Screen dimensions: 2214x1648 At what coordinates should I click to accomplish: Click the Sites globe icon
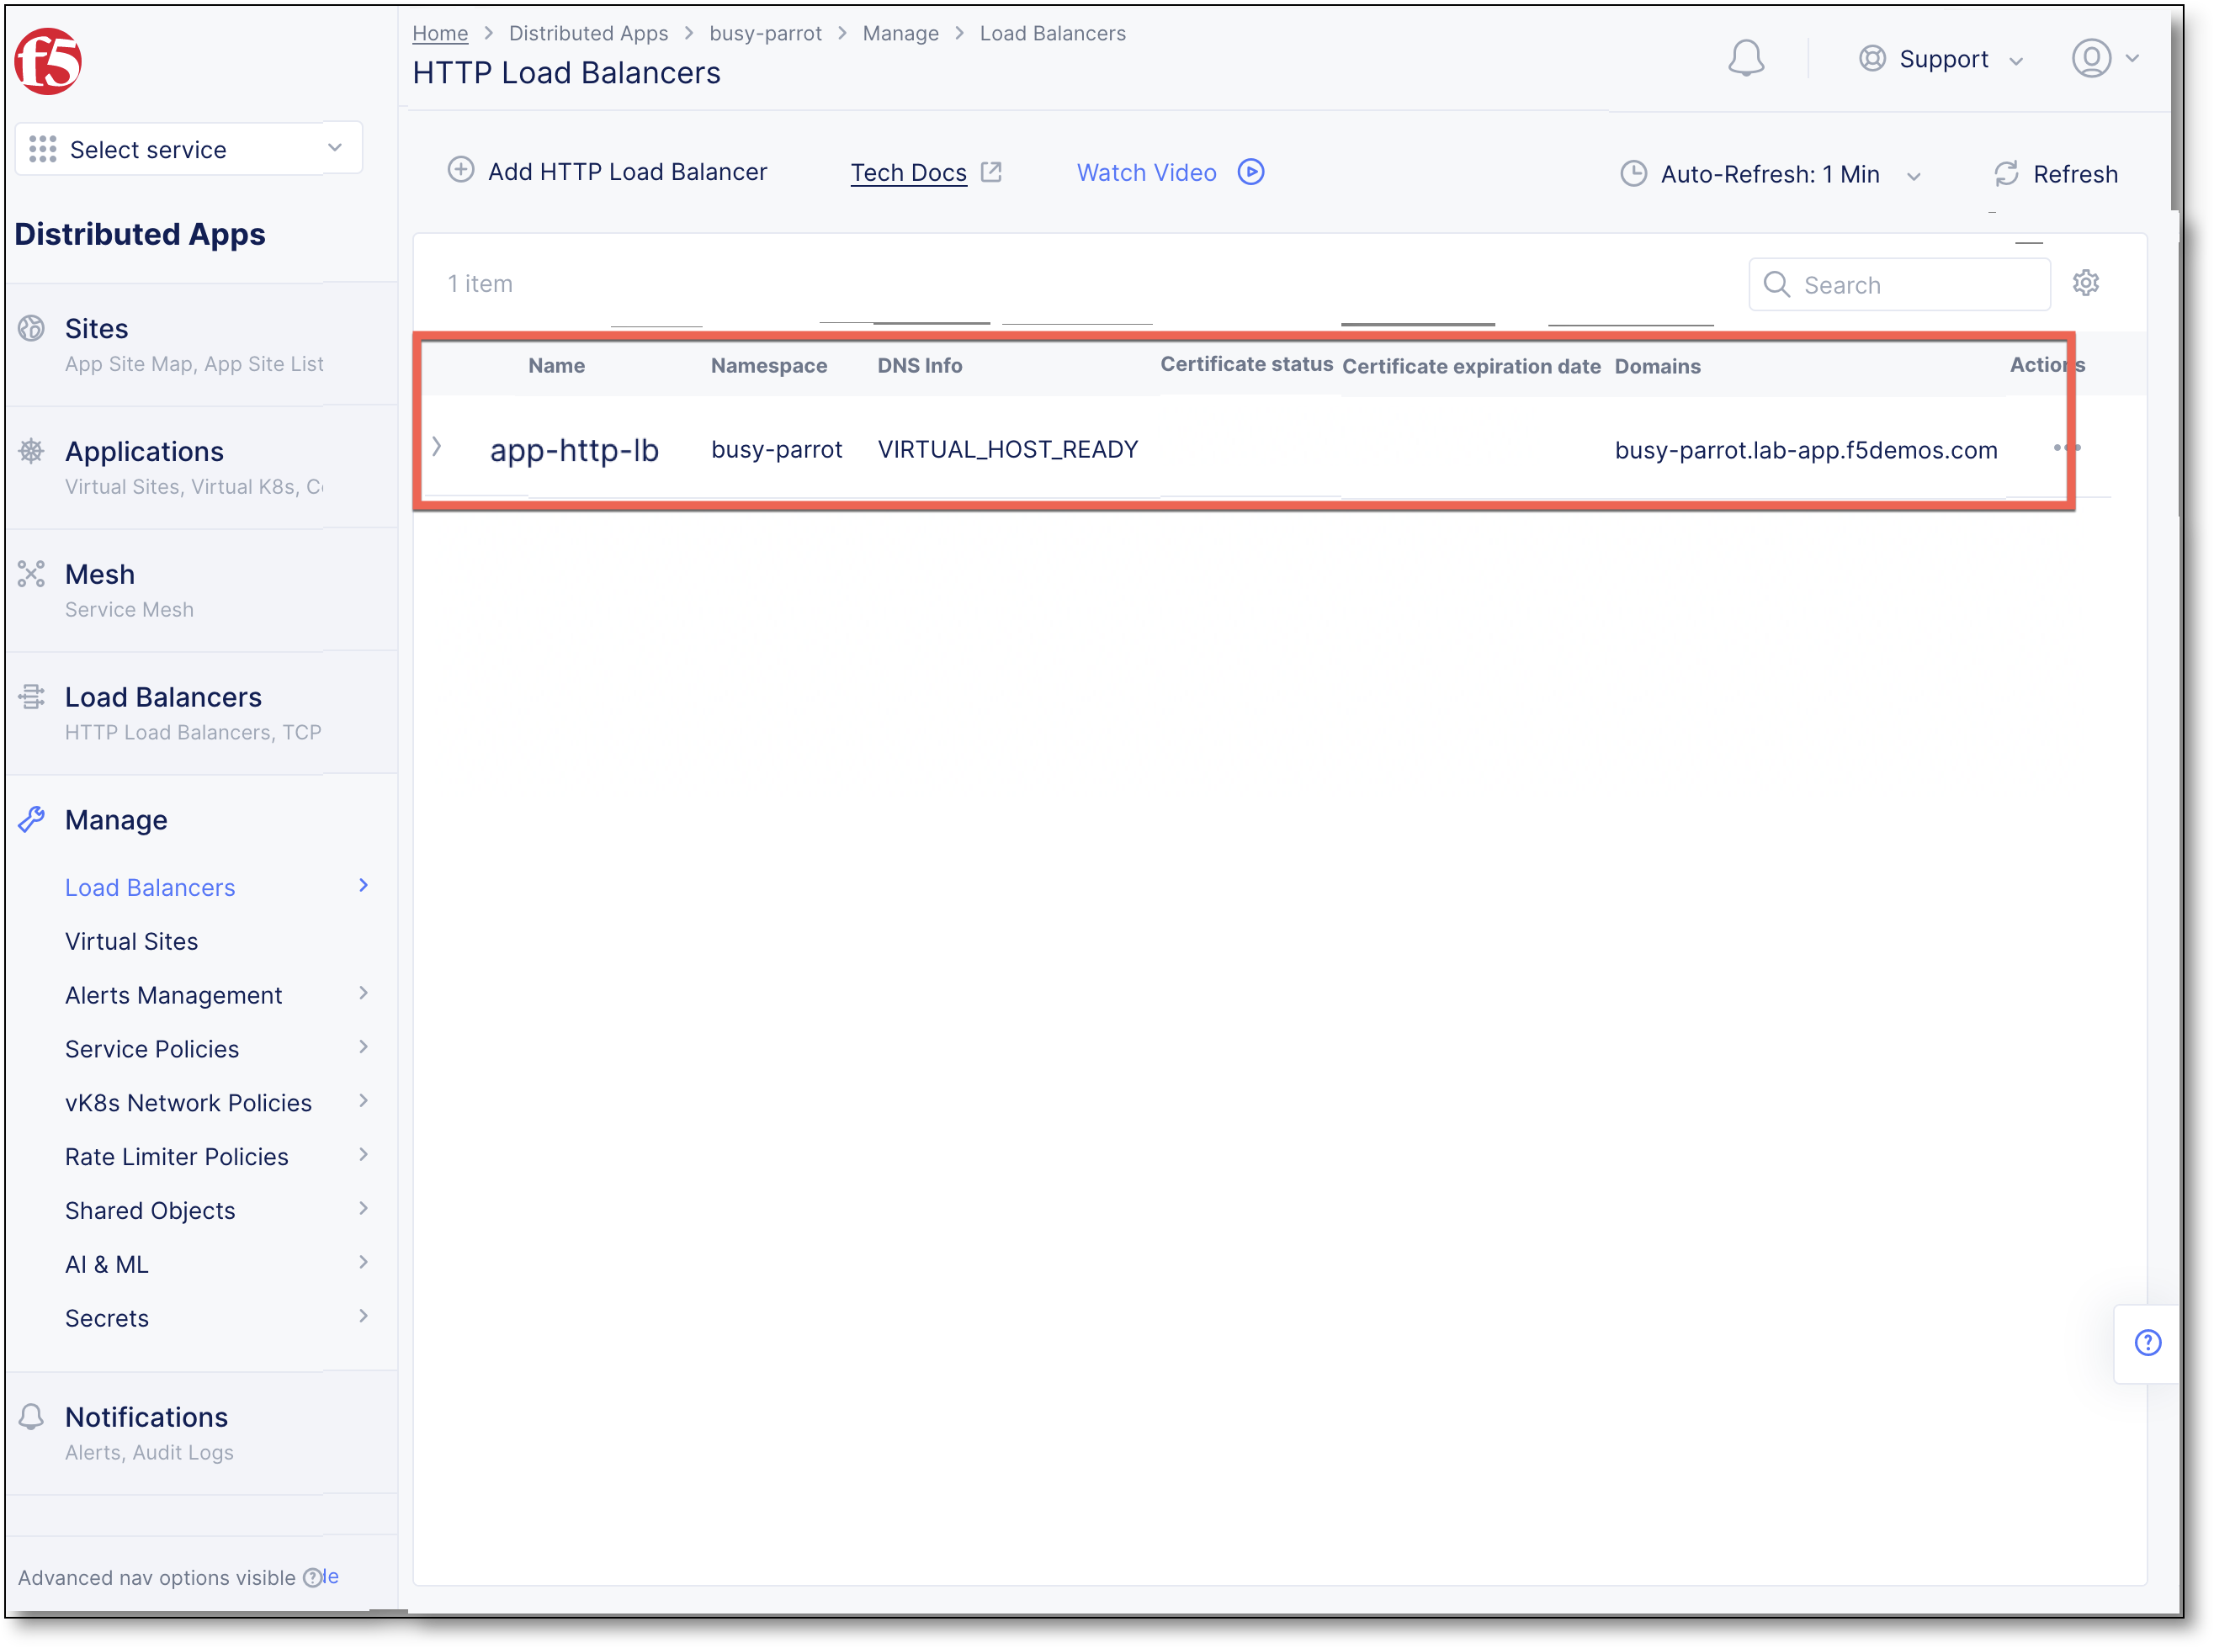[31, 328]
